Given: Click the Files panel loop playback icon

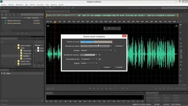Looking at the screenshot, I should (22, 33).
